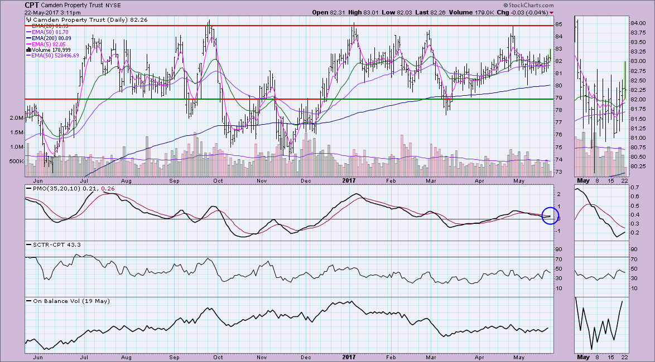
Task: Click the red resistance line near 85
Action: click(x=279, y=26)
